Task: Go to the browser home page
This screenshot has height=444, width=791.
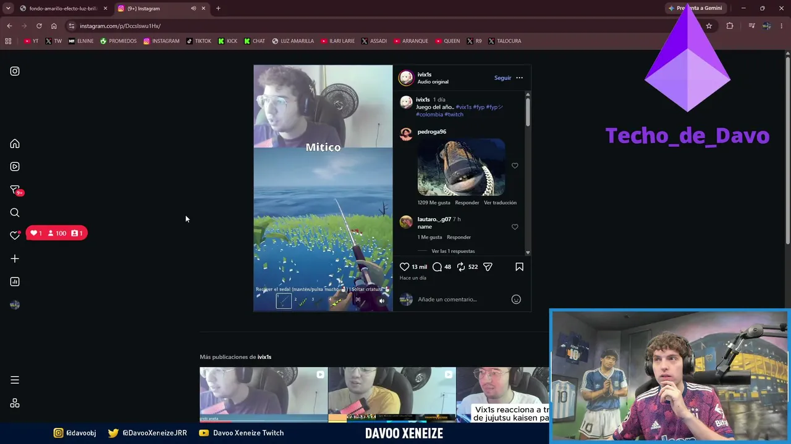Action: (x=54, y=26)
